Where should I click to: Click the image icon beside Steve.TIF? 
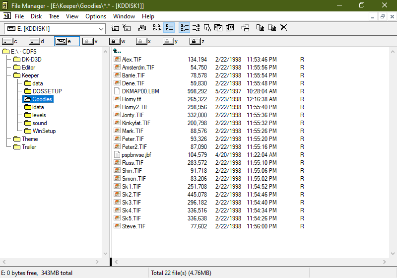coord(117,226)
